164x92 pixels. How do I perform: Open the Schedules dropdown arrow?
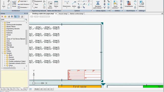pyautogui.click(x=28, y=7)
